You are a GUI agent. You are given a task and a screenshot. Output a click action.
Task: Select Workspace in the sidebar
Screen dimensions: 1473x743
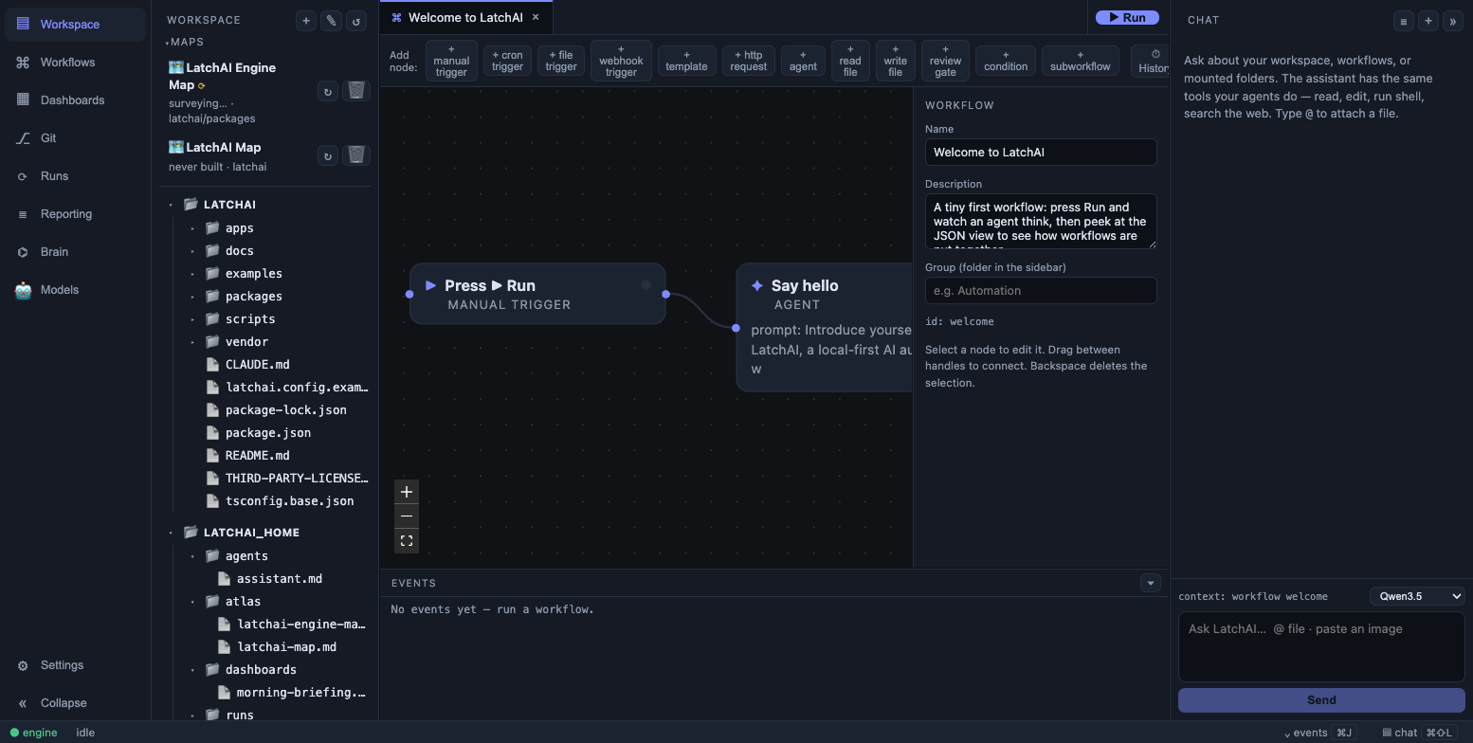pyautogui.click(x=75, y=25)
